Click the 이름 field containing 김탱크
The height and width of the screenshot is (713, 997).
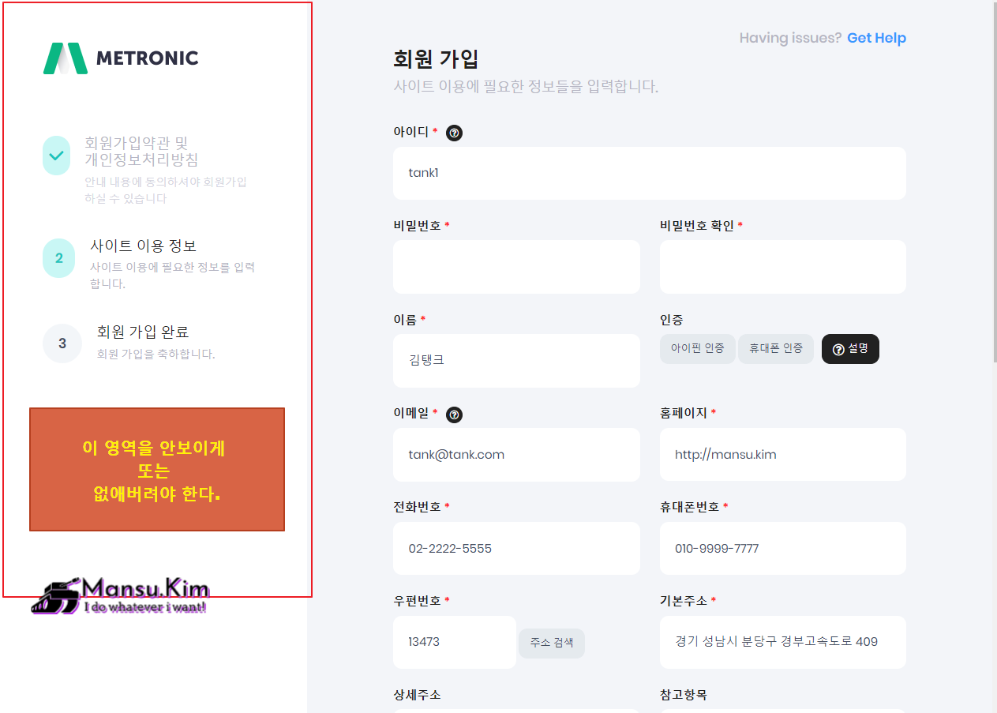coord(516,361)
